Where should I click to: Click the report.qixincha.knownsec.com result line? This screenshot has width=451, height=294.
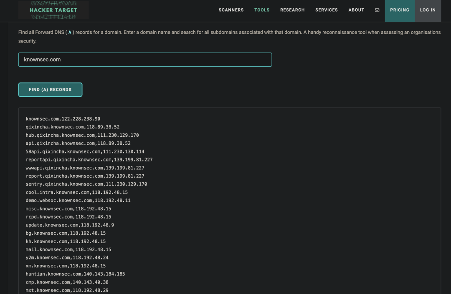(85, 176)
